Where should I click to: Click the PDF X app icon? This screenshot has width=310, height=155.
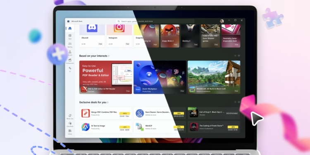tap(84, 90)
